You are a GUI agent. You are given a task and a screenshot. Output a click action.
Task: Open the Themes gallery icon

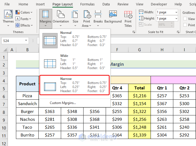click(8, 14)
